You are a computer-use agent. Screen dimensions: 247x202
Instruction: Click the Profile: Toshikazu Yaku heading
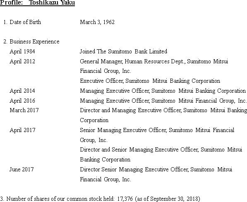[37, 2]
